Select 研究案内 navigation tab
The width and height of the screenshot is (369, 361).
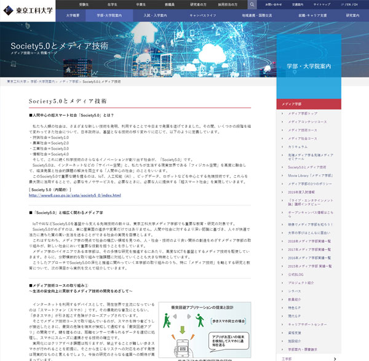coord(352,15)
